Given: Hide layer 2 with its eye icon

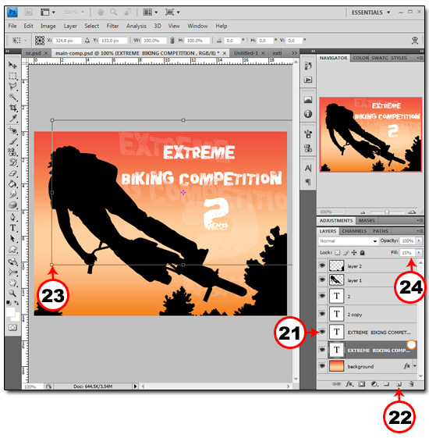Looking at the screenshot, I should click(322, 265).
